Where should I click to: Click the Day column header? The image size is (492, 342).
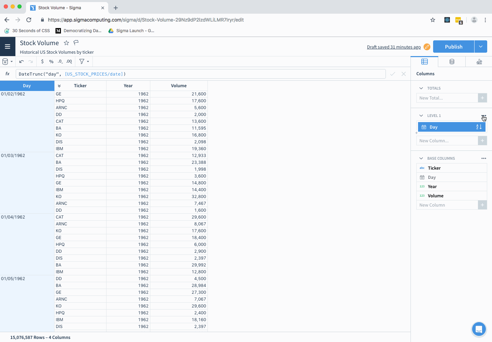coord(27,86)
